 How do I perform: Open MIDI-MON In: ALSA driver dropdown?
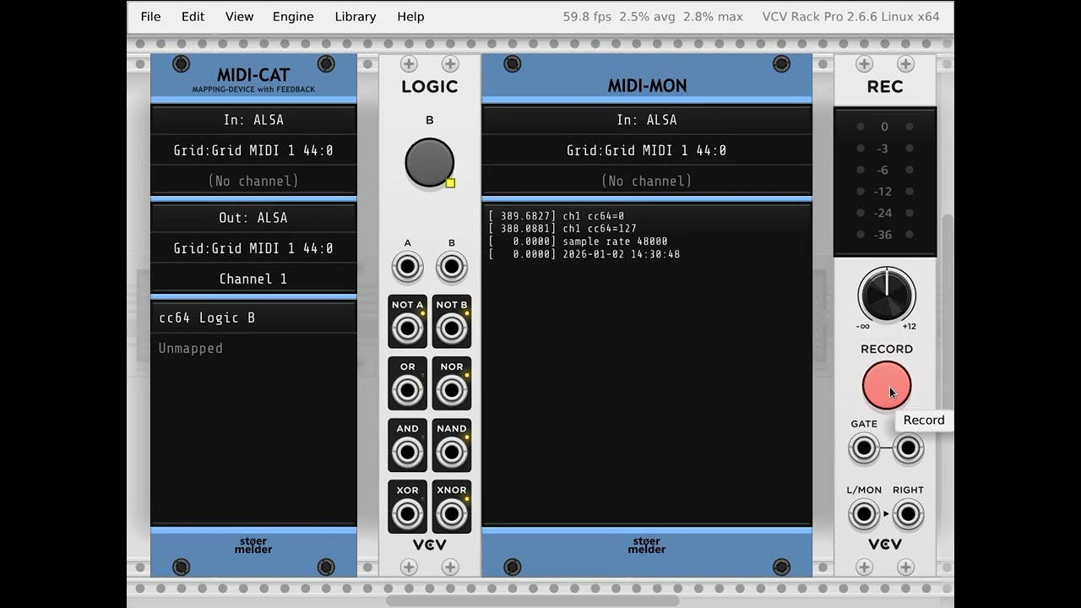pyautogui.click(x=647, y=120)
